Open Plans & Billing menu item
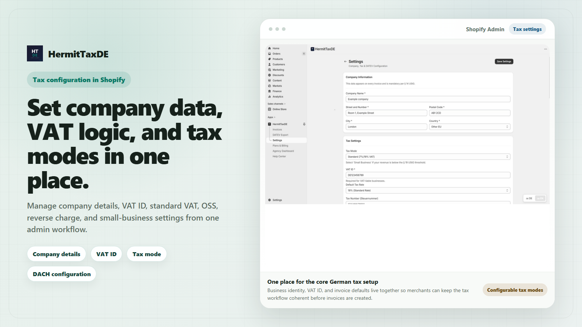This screenshot has width=582, height=327. click(280, 146)
